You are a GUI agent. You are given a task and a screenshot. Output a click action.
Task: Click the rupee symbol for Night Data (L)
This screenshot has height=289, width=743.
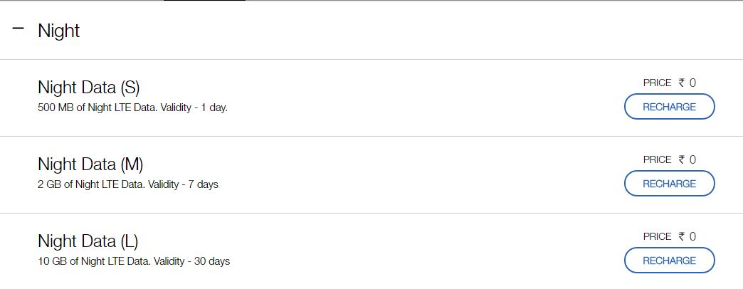coord(682,236)
